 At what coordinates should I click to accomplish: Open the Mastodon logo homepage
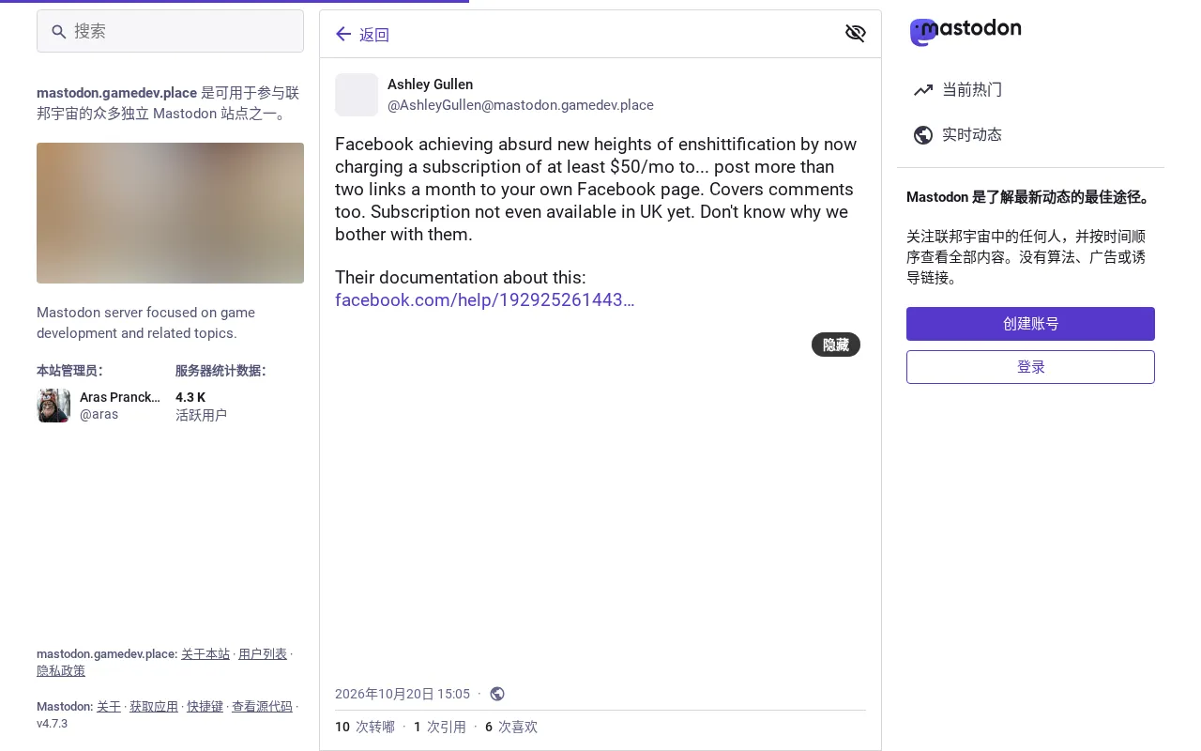tap(965, 32)
